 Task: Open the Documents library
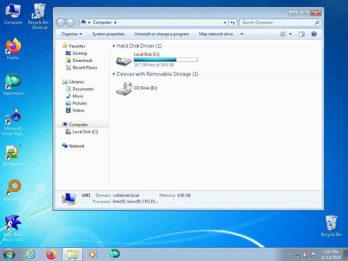point(83,89)
